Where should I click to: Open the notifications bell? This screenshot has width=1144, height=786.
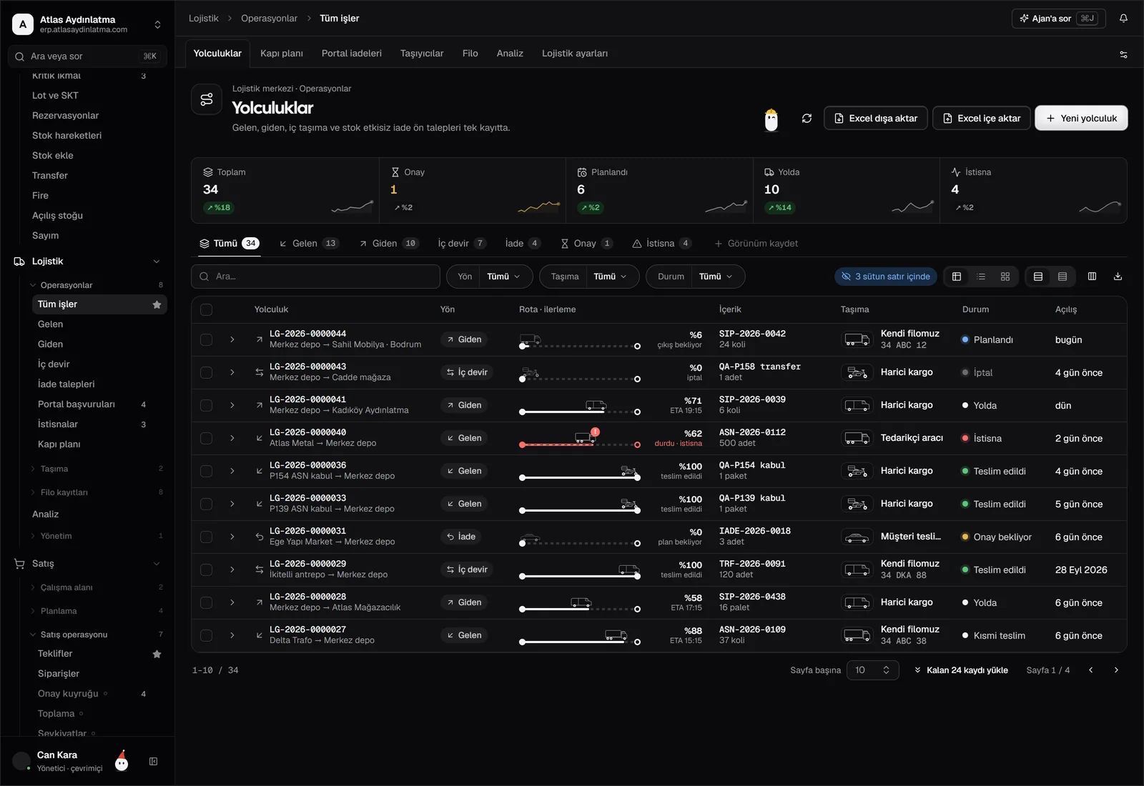click(1123, 19)
